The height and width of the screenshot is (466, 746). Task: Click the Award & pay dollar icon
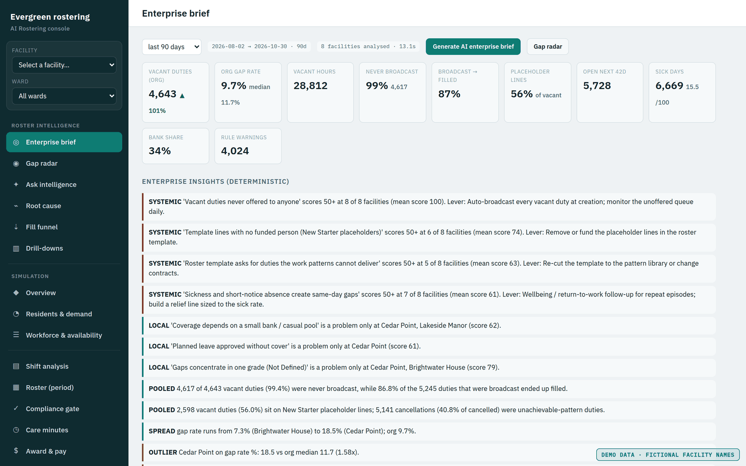pyautogui.click(x=16, y=451)
